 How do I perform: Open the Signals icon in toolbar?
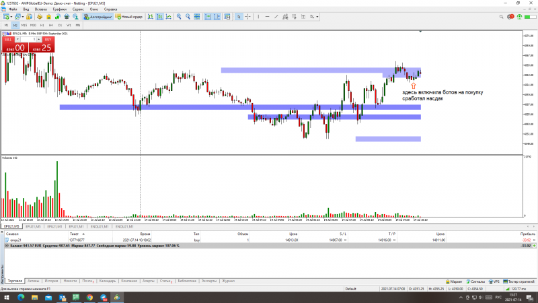coord(57,16)
